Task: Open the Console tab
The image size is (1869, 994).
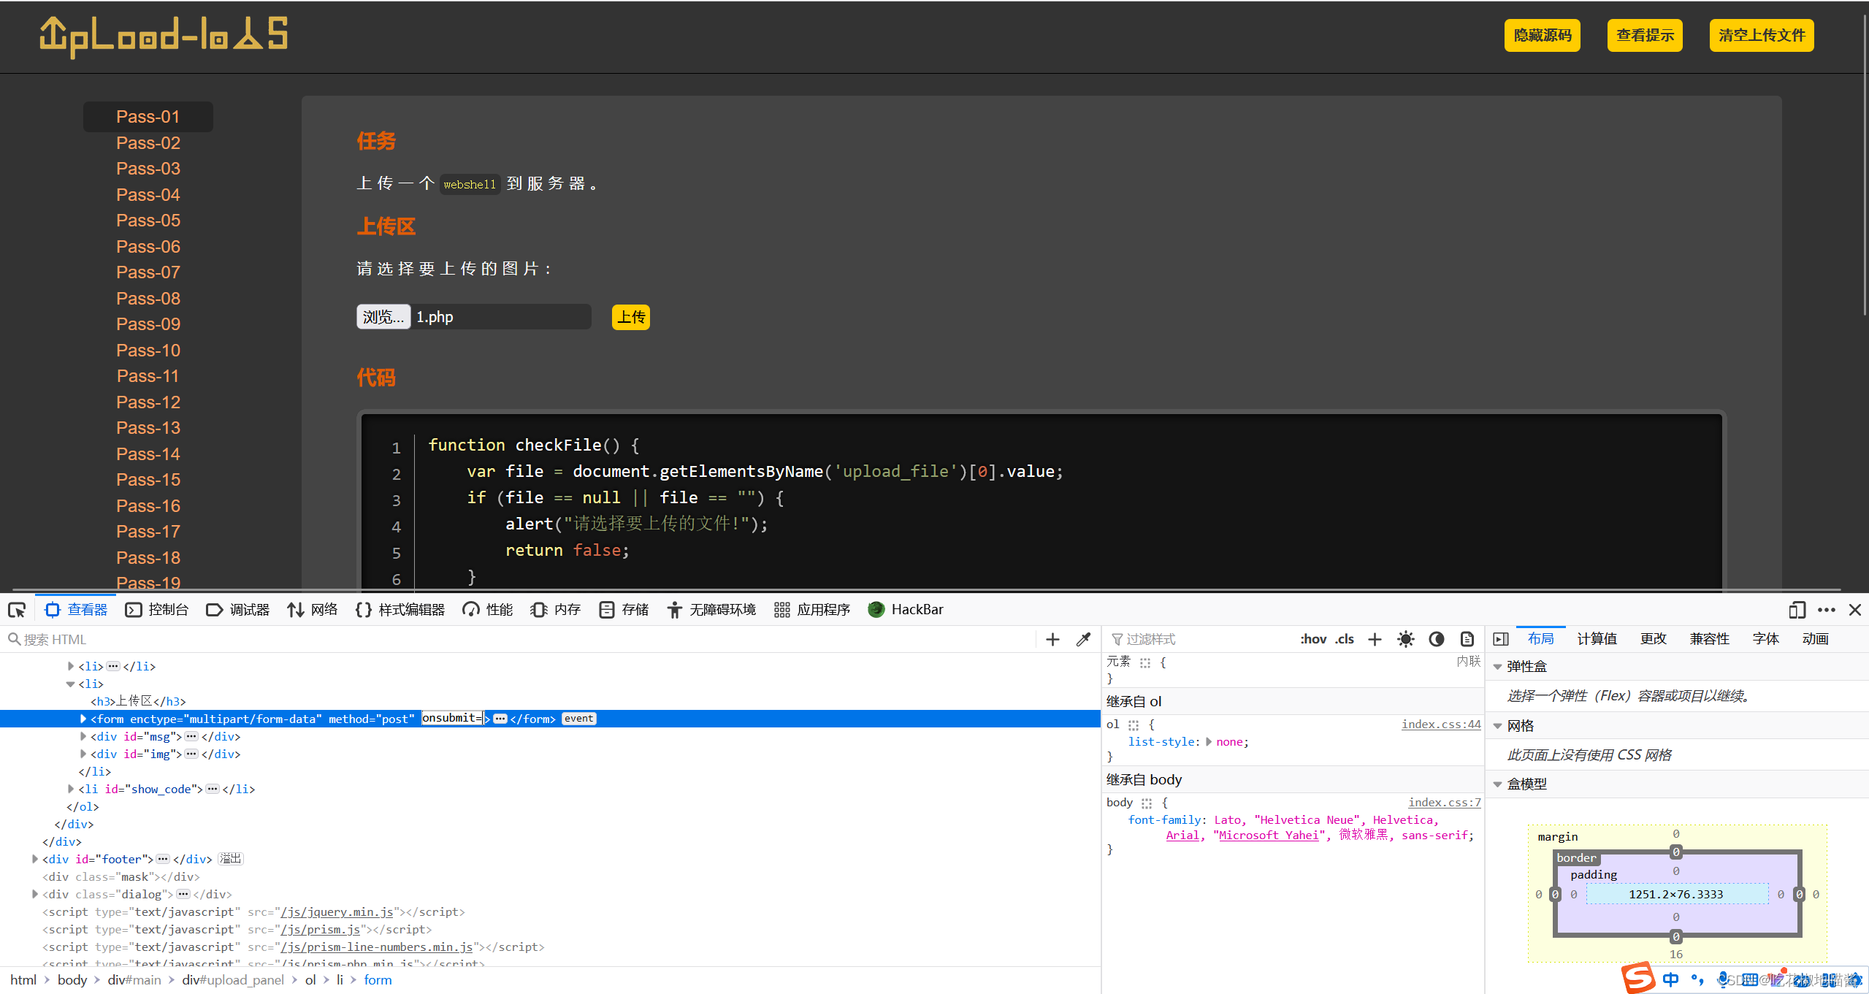Action: click(157, 610)
